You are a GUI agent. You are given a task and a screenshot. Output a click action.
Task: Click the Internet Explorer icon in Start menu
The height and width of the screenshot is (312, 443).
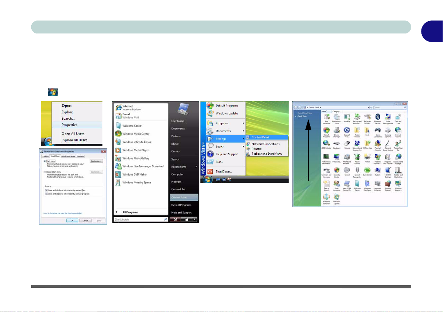click(x=118, y=107)
